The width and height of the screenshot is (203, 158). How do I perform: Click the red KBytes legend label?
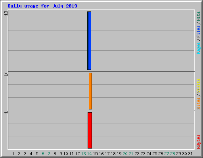(x=198, y=142)
